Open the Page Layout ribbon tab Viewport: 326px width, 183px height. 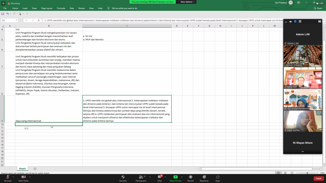tap(47, 8)
